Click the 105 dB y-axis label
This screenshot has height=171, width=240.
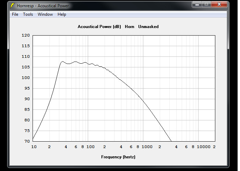click(26, 67)
